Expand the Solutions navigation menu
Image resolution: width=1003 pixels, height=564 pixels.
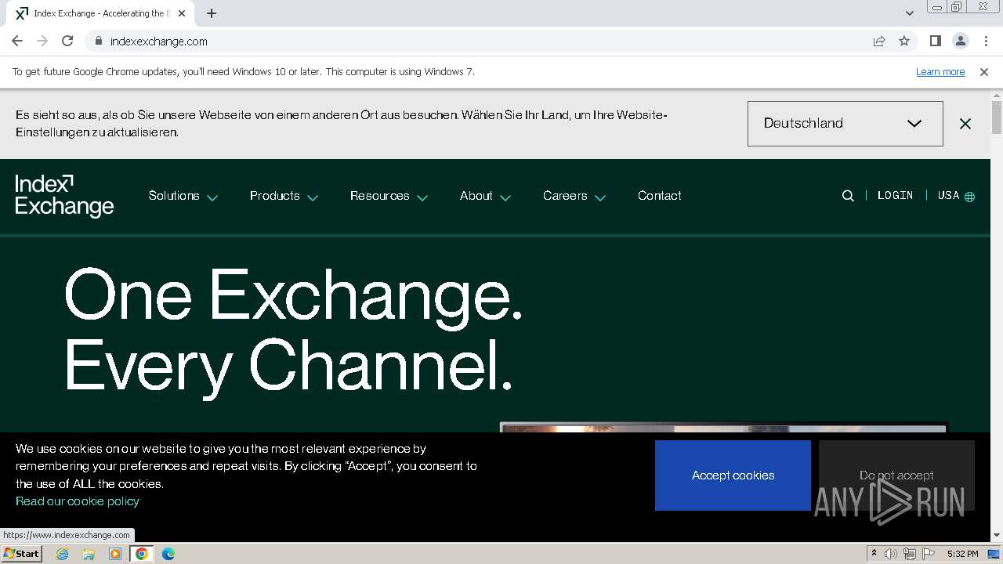[183, 196]
